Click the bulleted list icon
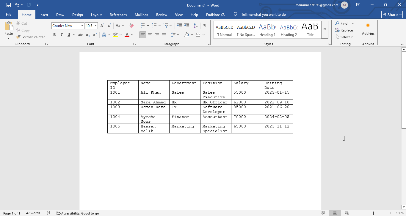 (x=143, y=26)
